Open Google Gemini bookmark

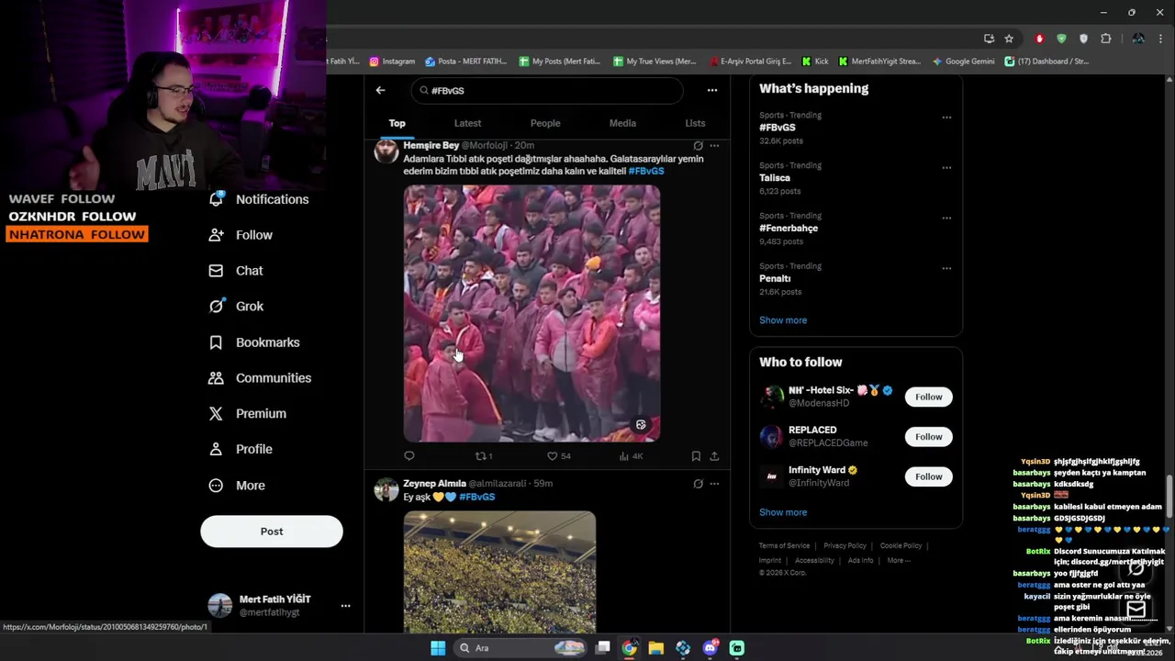click(x=963, y=62)
